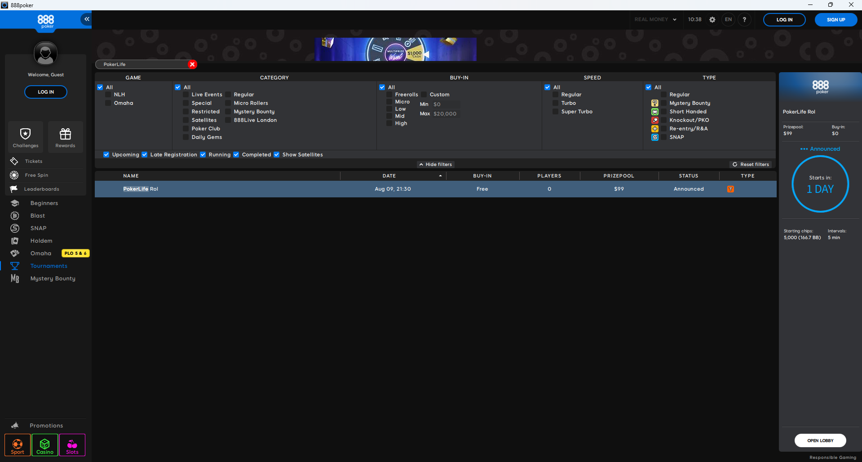Click SIGN UP button
Viewport: 862px width, 462px height.
836,20
